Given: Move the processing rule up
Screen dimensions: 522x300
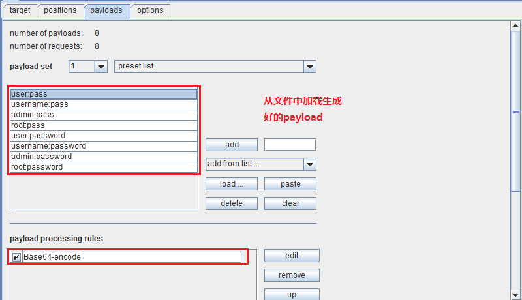Looking at the screenshot, I should pyautogui.click(x=292, y=294).
